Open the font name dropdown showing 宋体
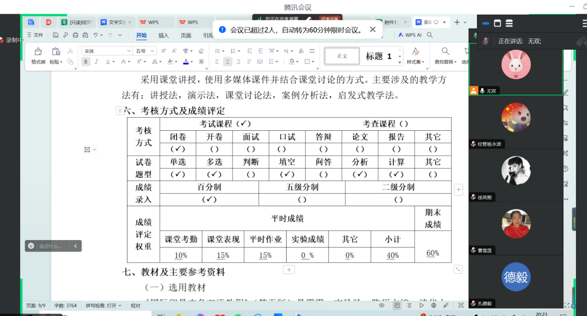Viewport: 587px width, 316px height. (106, 51)
